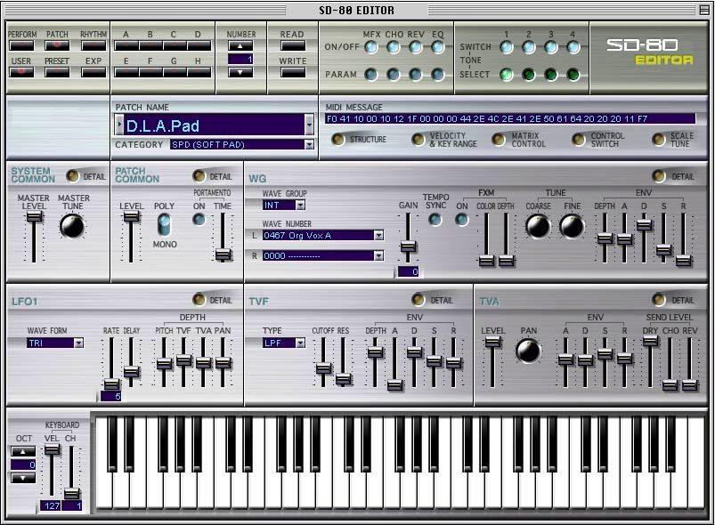Screen dimensions: 715x525
Task: Click the TVA Pan knob
Action: pos(529,351)
